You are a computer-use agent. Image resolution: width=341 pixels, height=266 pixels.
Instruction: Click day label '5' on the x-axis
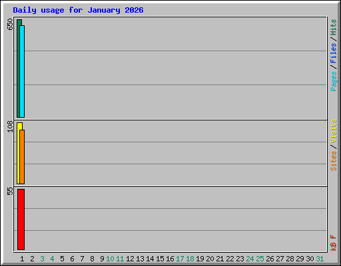point(62,259)
